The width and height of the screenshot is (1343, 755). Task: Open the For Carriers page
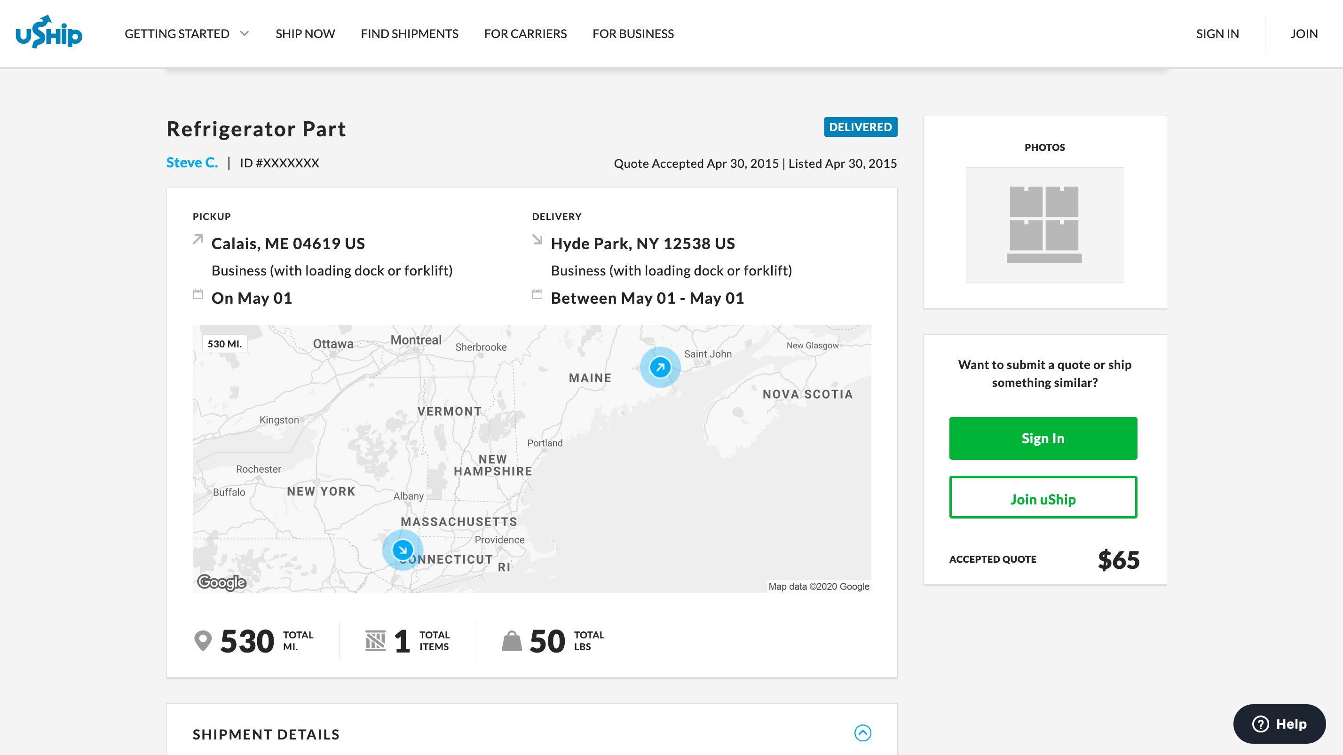(525, 34)
